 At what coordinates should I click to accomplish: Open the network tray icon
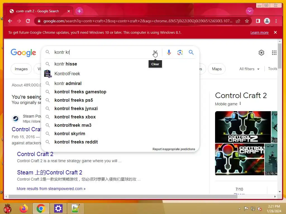pyautogui.click(x=253, y=209)
